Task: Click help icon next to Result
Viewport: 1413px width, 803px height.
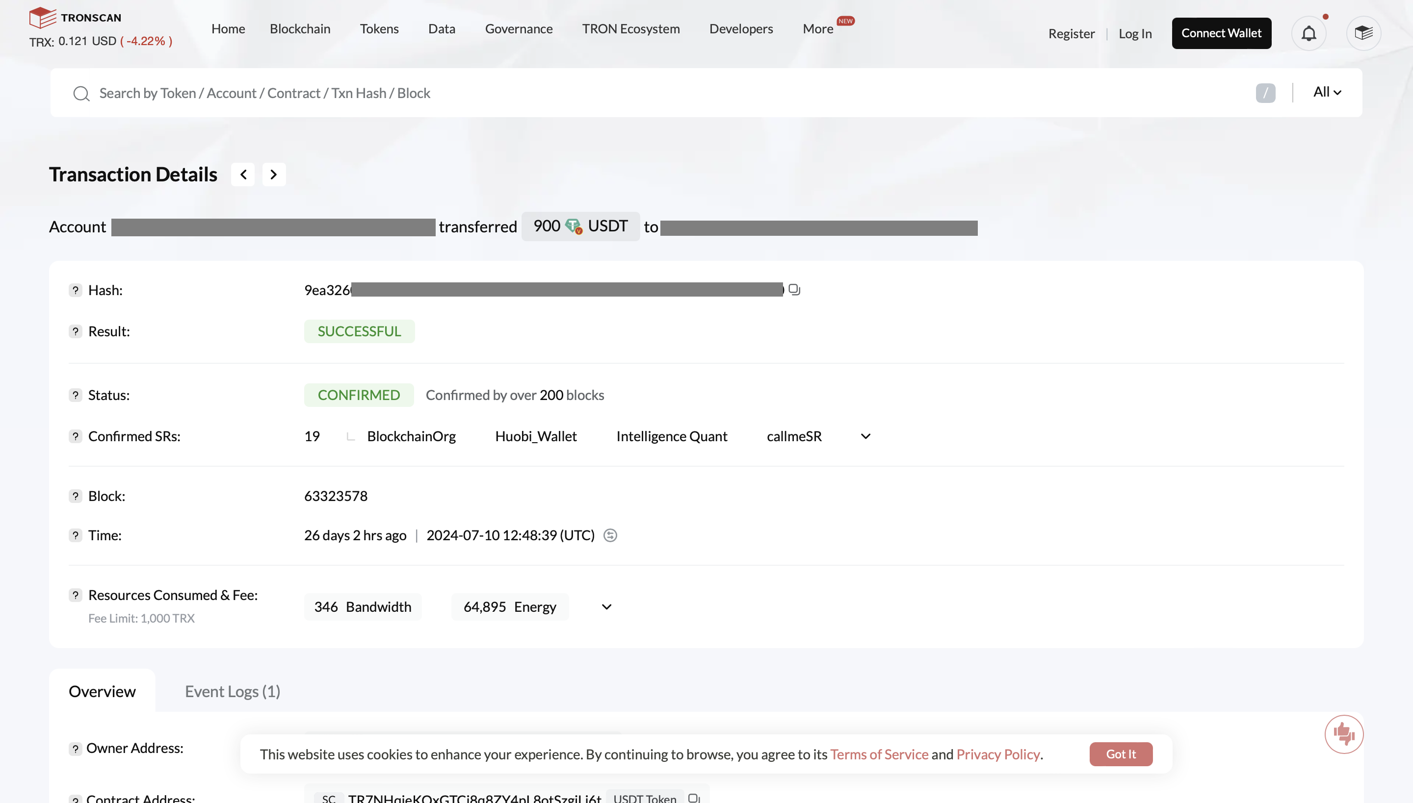Action: (75, 331)
